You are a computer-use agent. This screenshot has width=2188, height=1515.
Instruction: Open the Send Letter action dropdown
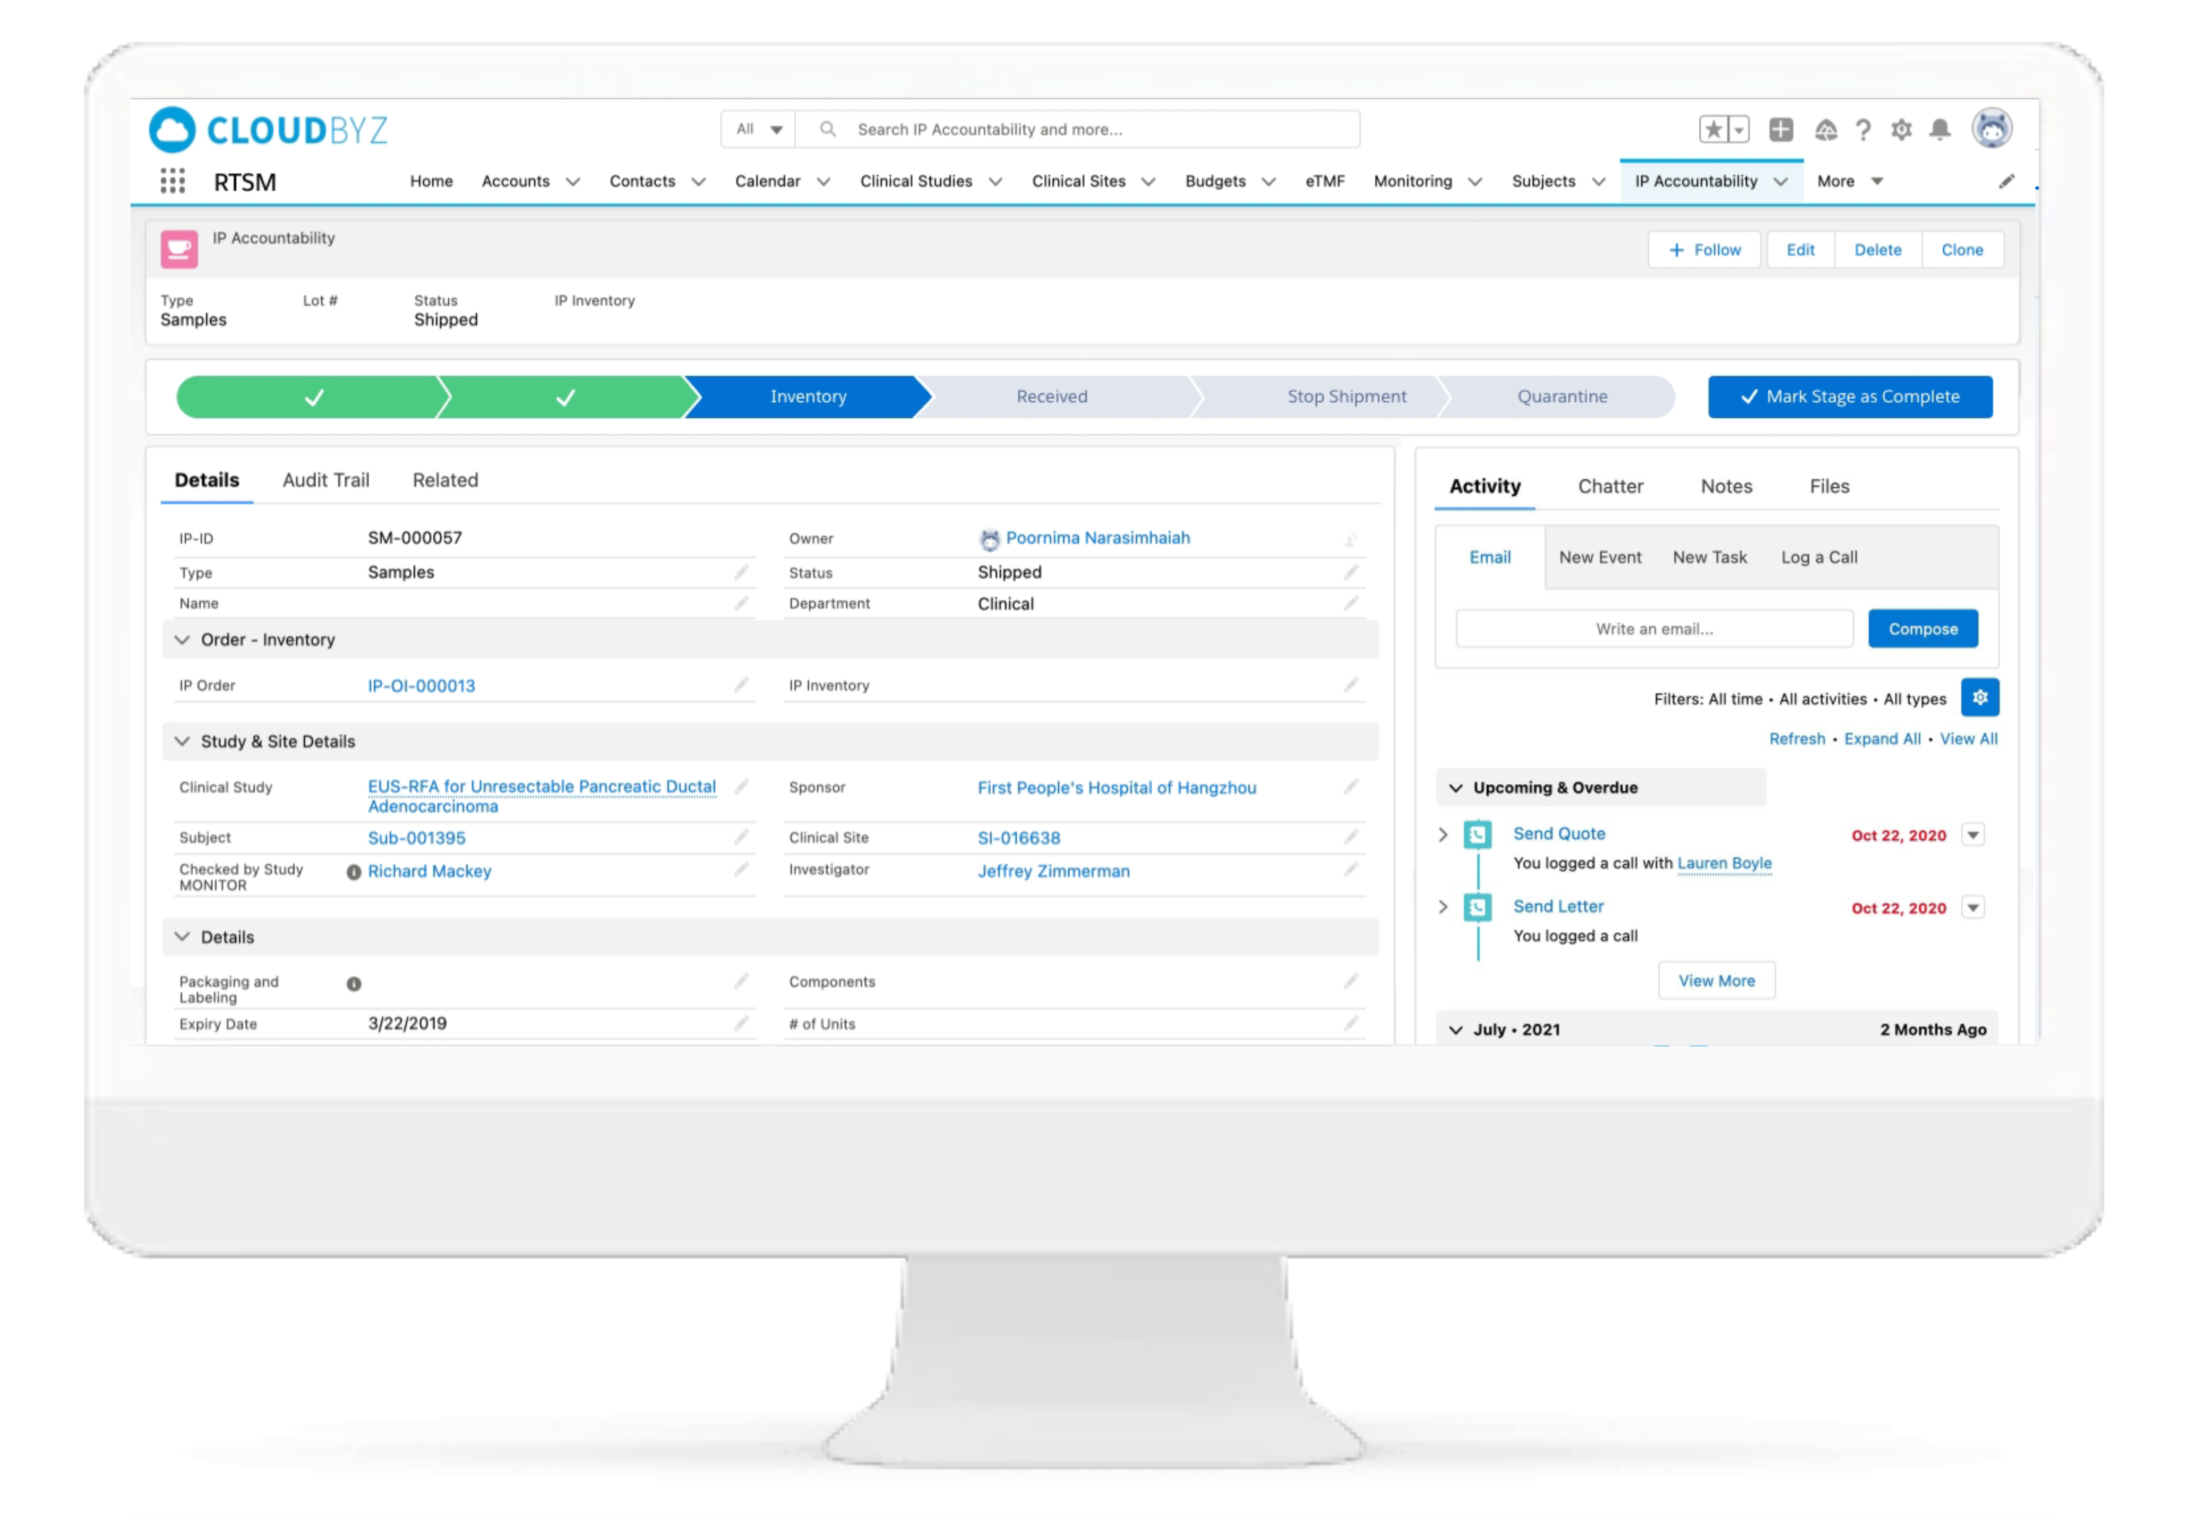[1972, 908]
